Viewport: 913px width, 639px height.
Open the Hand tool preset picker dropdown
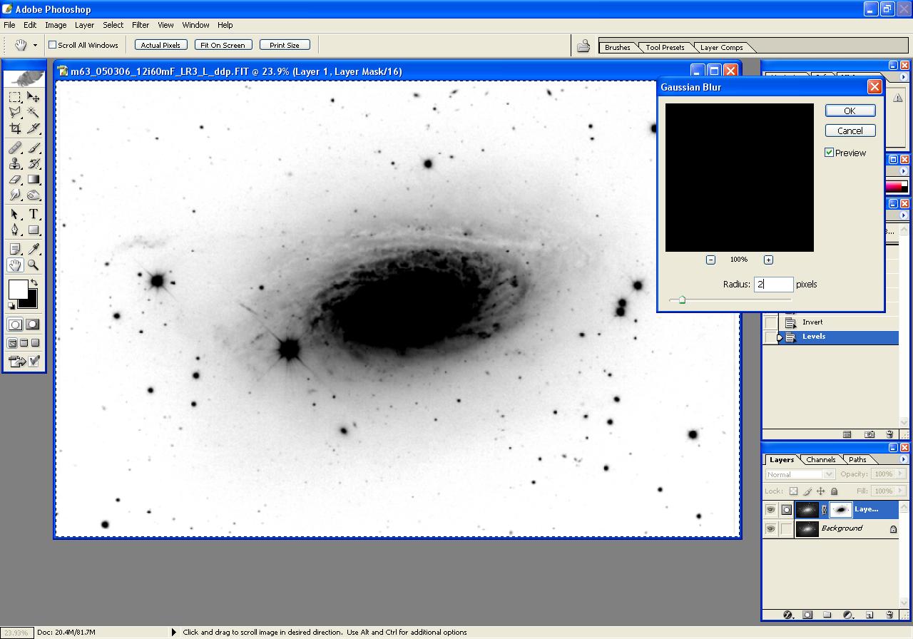tap(35, 46)
